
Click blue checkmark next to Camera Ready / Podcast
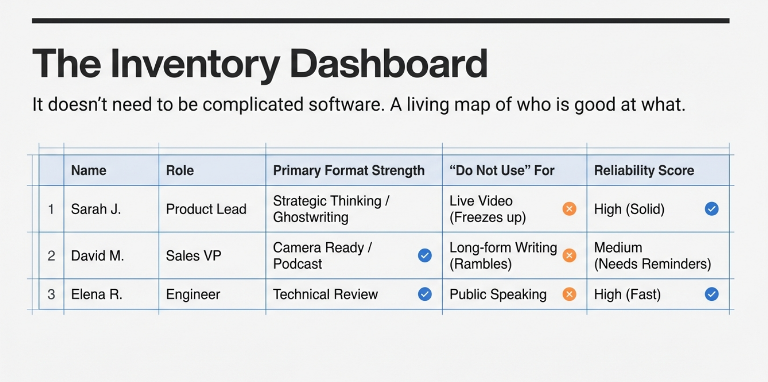(425, 255)
